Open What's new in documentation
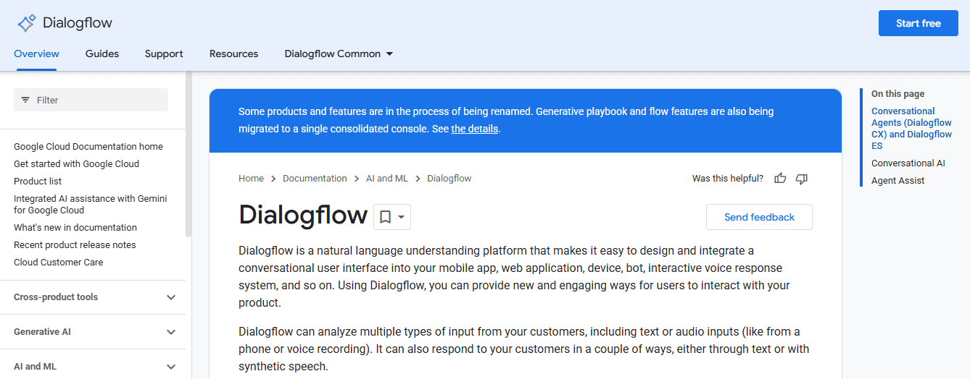Screen dimensions: 970x379 coord(75,227)
